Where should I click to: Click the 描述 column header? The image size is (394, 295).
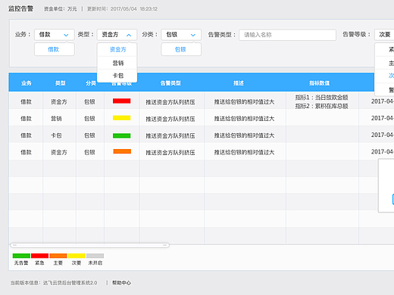(239, 83)
